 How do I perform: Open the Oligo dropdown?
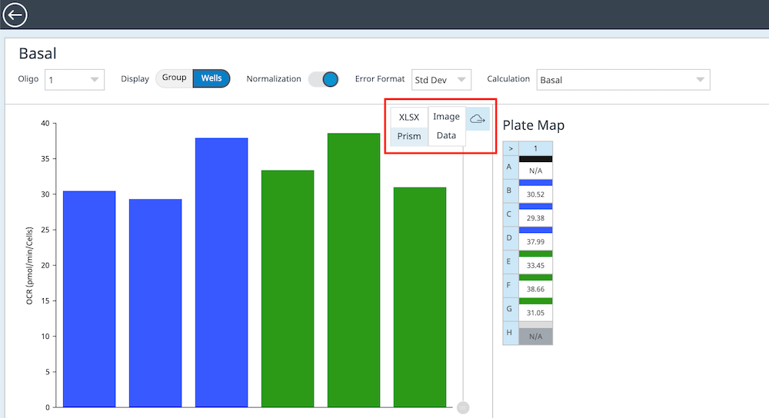pos(75,79)
